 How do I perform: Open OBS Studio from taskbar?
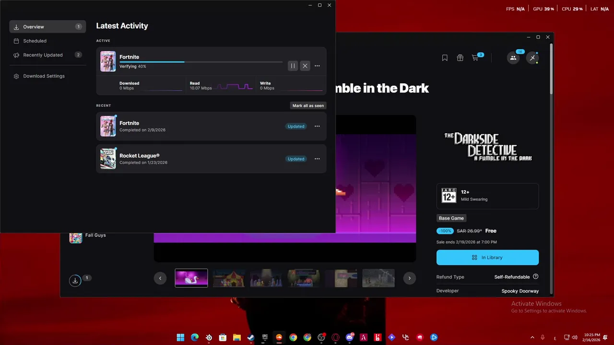(321, 337)
